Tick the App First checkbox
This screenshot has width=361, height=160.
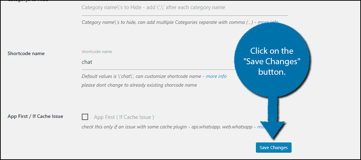[85, 117]
